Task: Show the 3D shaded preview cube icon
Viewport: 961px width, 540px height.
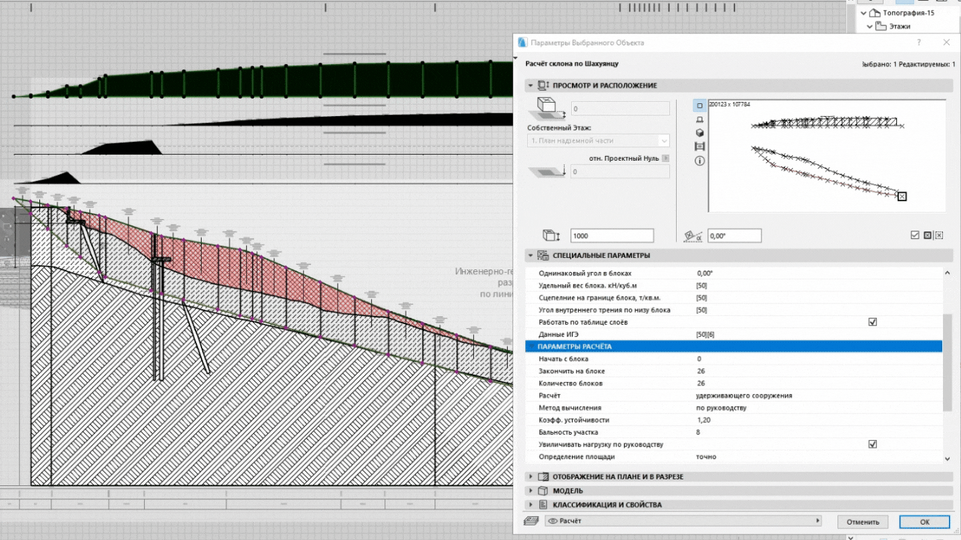Action: click(x=699, y=133)
